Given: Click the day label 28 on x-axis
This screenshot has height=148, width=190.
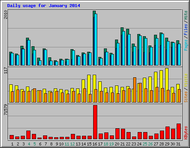Looking at the screenshot, I should 161,144.
